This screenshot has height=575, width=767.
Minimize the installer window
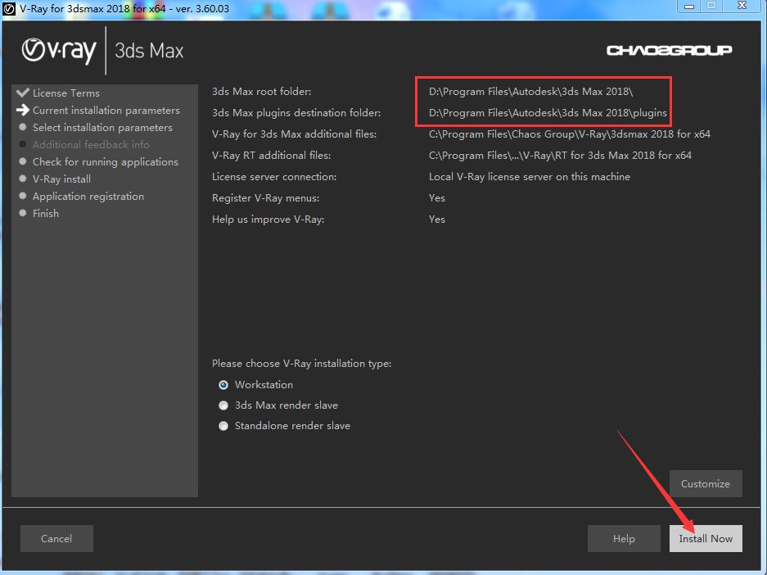(689, 6)
